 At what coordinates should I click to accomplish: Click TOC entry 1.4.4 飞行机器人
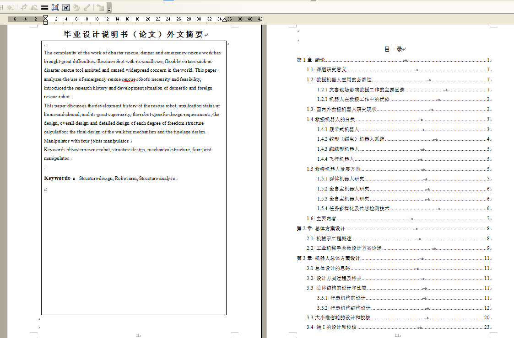point(403,159)
